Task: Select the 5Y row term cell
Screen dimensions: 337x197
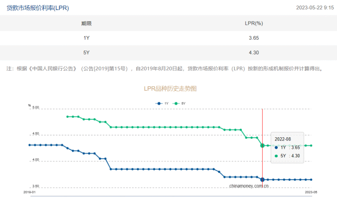Action: coord(87,53)
